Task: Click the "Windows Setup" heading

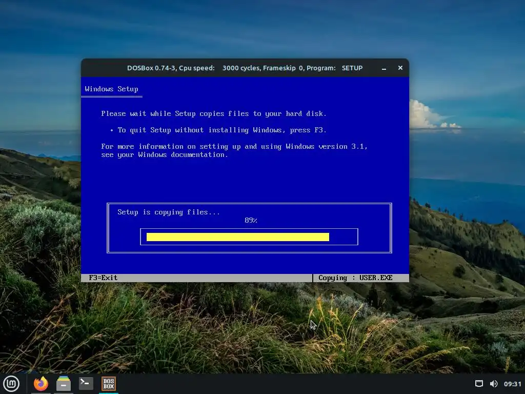Action: point(111,89)
